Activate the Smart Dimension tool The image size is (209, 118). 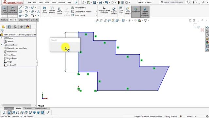pos(12,10)
